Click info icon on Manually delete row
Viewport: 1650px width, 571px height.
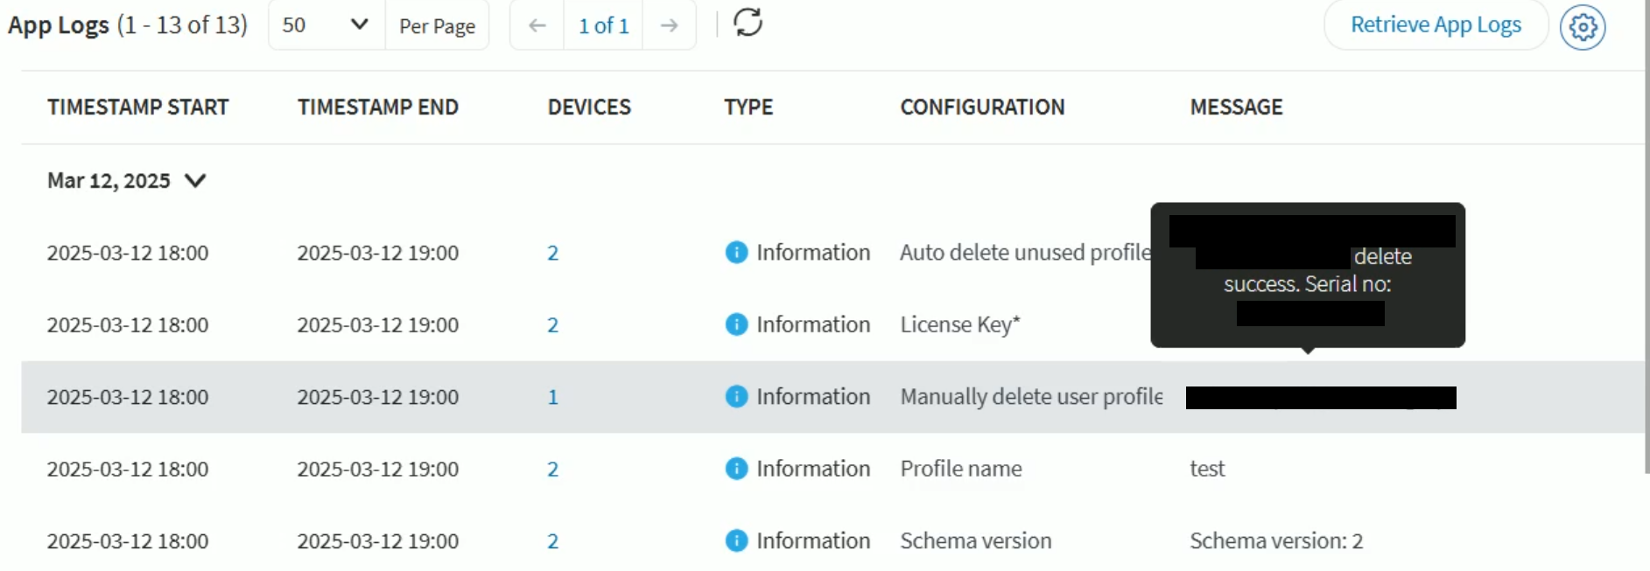pyautogui.click(x=736, y=397)
